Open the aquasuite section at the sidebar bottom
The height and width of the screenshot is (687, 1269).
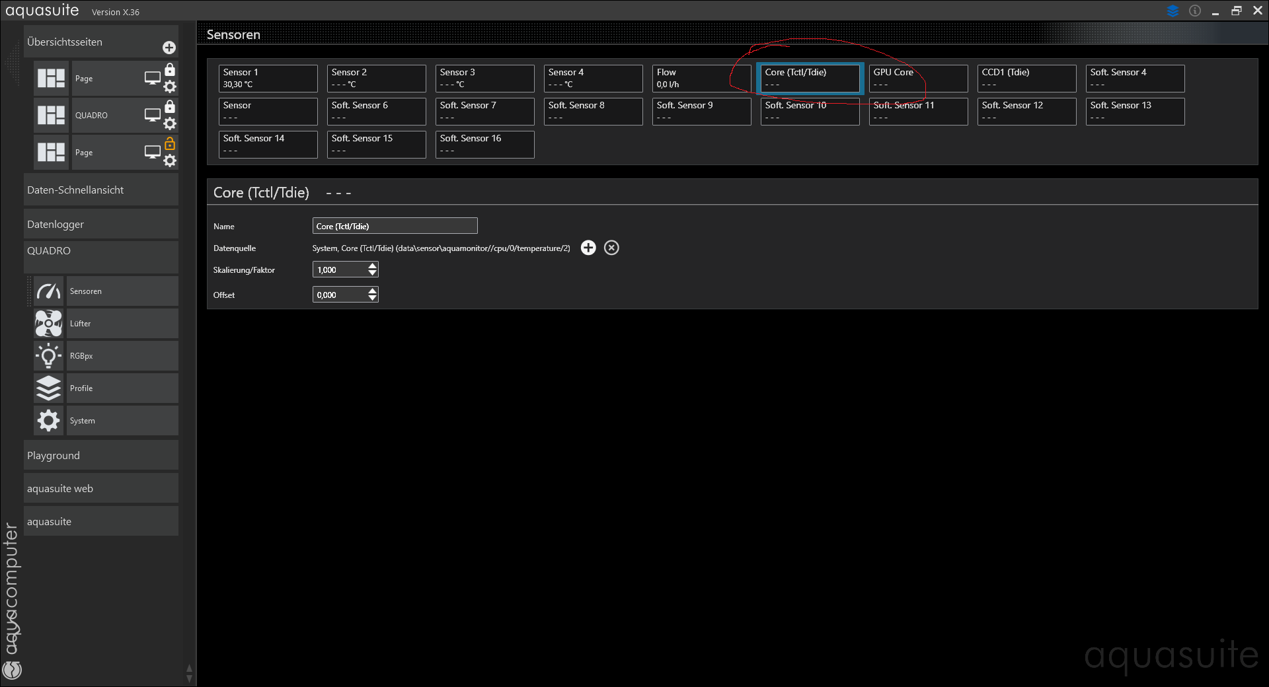pos(101,522)
